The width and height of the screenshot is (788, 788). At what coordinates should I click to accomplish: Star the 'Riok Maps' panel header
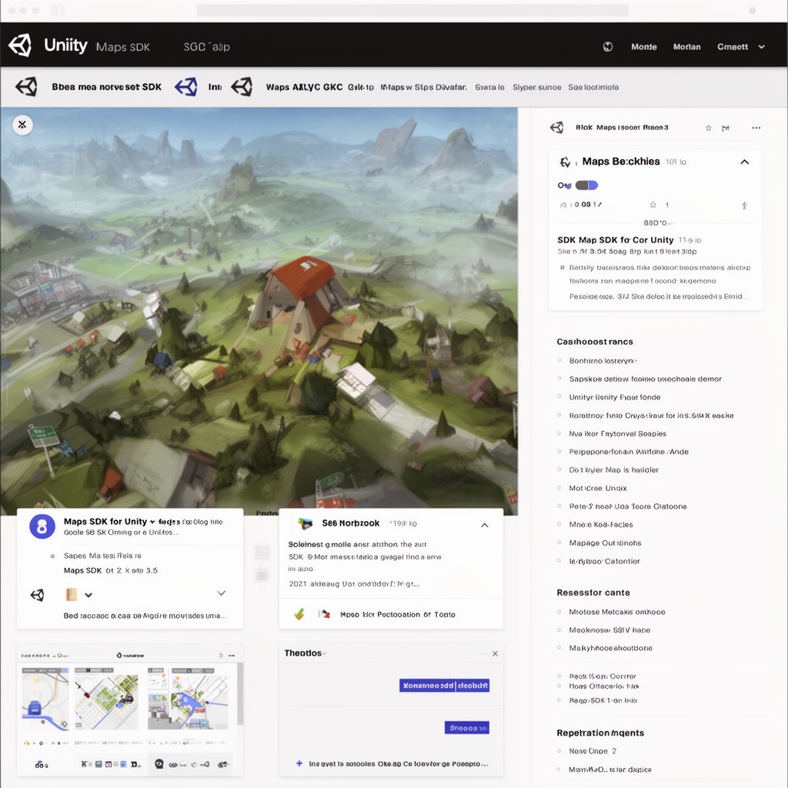pyautogui.click(x=708, y=128)
